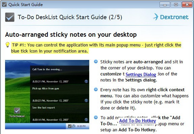
Task: Open the Add To-Do Hotkey link
Action: [137, 121]
